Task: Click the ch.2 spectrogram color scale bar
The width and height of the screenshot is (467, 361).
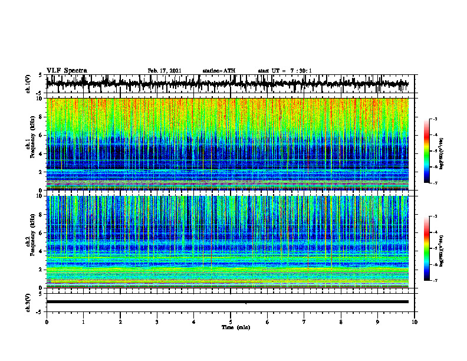Action: click(x=427, y=248)
